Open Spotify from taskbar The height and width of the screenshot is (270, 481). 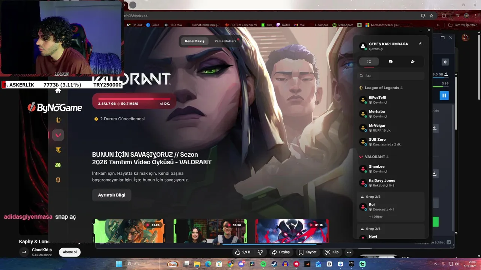[263, 264]
